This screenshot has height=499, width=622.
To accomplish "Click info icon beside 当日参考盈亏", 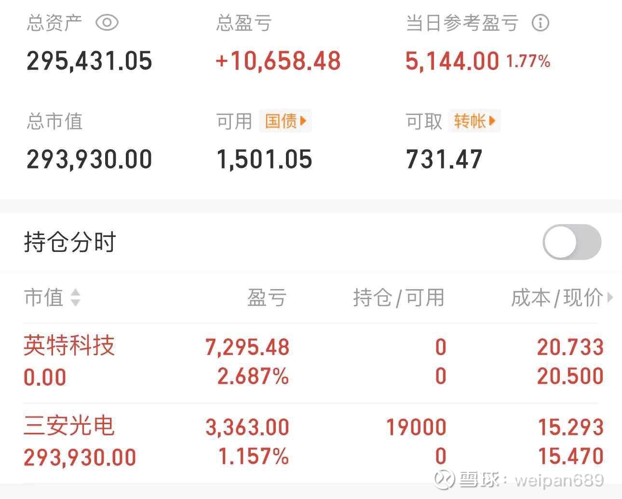I will [x=540, y=23].
